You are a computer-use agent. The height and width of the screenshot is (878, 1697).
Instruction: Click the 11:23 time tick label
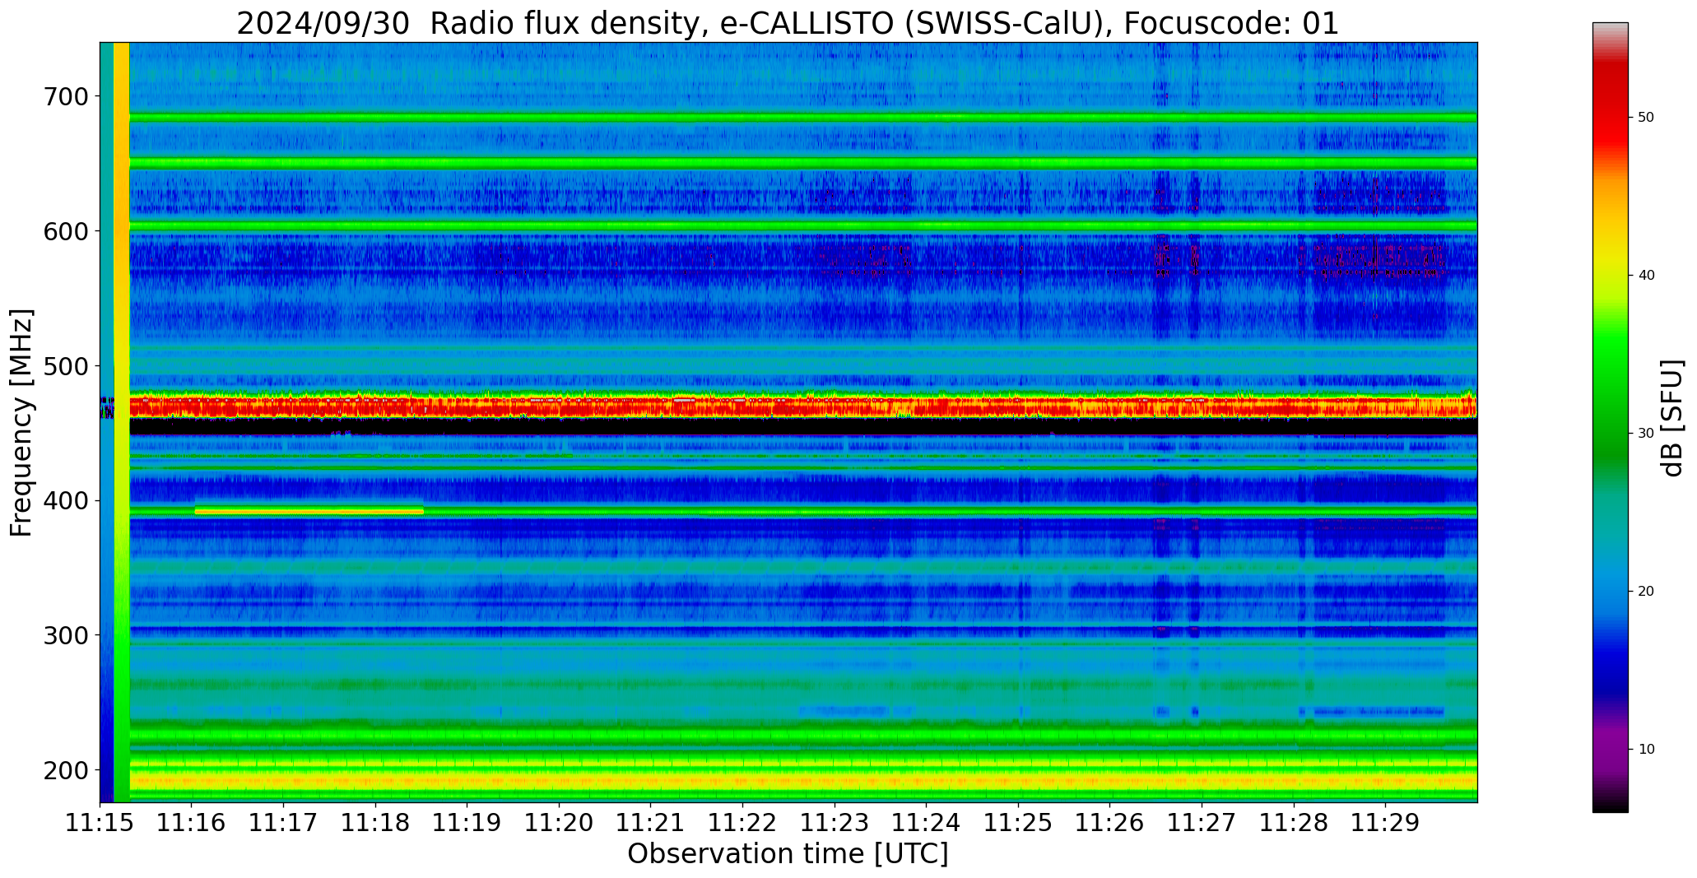pos(835,823)
